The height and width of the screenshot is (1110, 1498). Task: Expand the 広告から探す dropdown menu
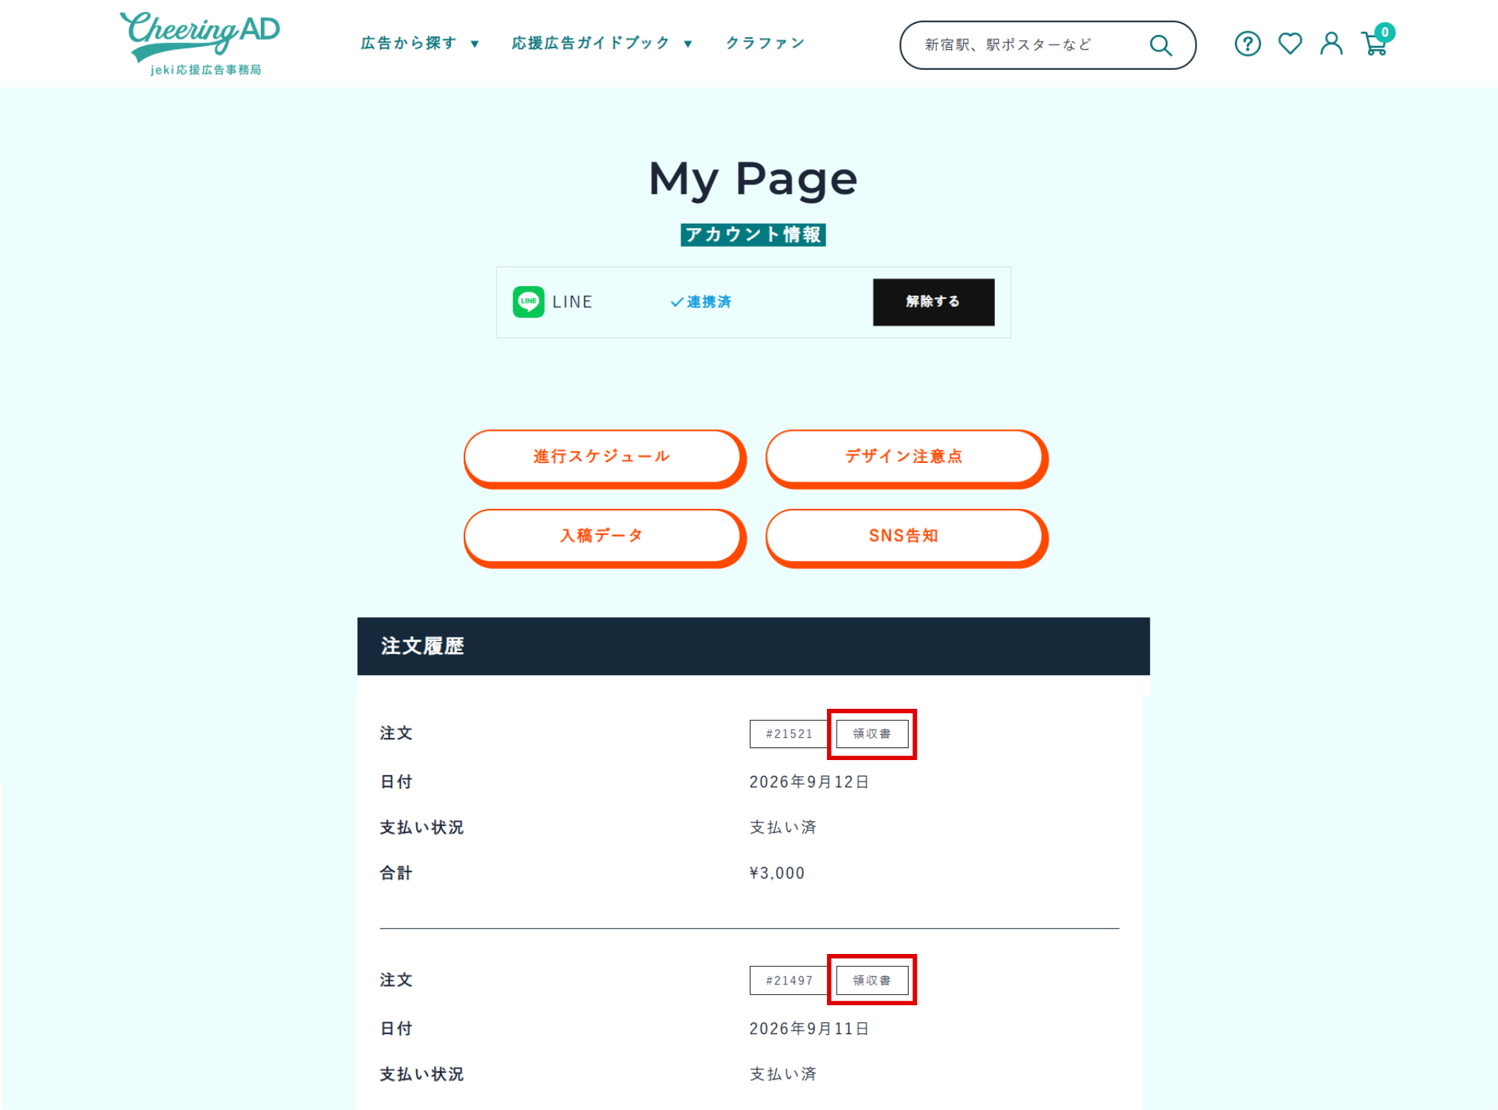click(420, 43)
